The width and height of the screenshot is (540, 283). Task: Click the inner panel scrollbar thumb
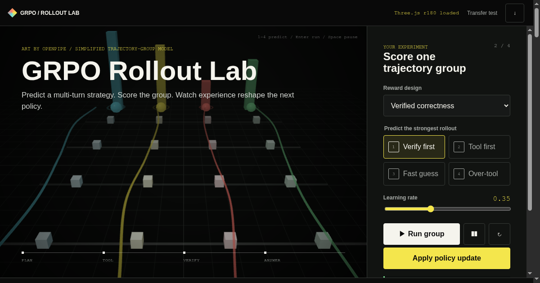530,122
